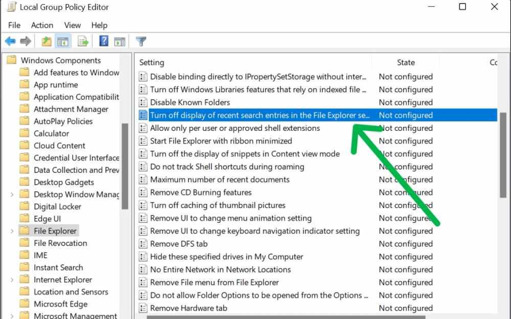Select Hide these specified drives in My Computer
This screenshot has width=511, height=319.
226,257
